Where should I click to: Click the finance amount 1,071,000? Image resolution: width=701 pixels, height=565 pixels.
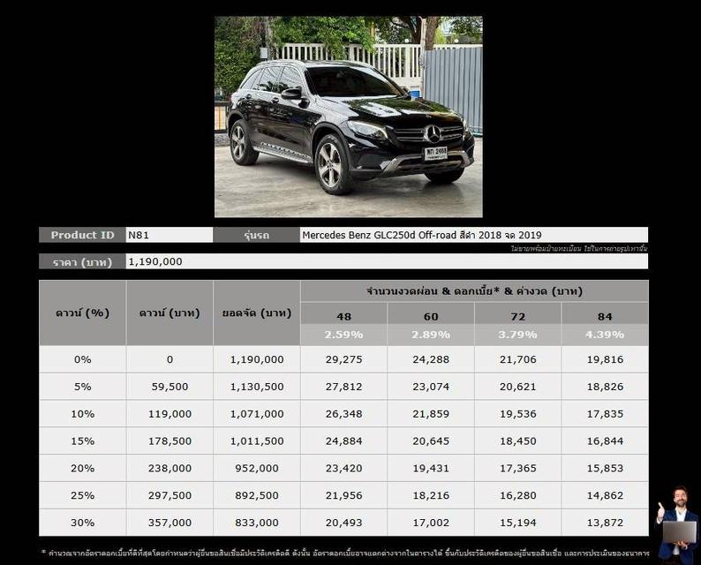coord(257,414)
